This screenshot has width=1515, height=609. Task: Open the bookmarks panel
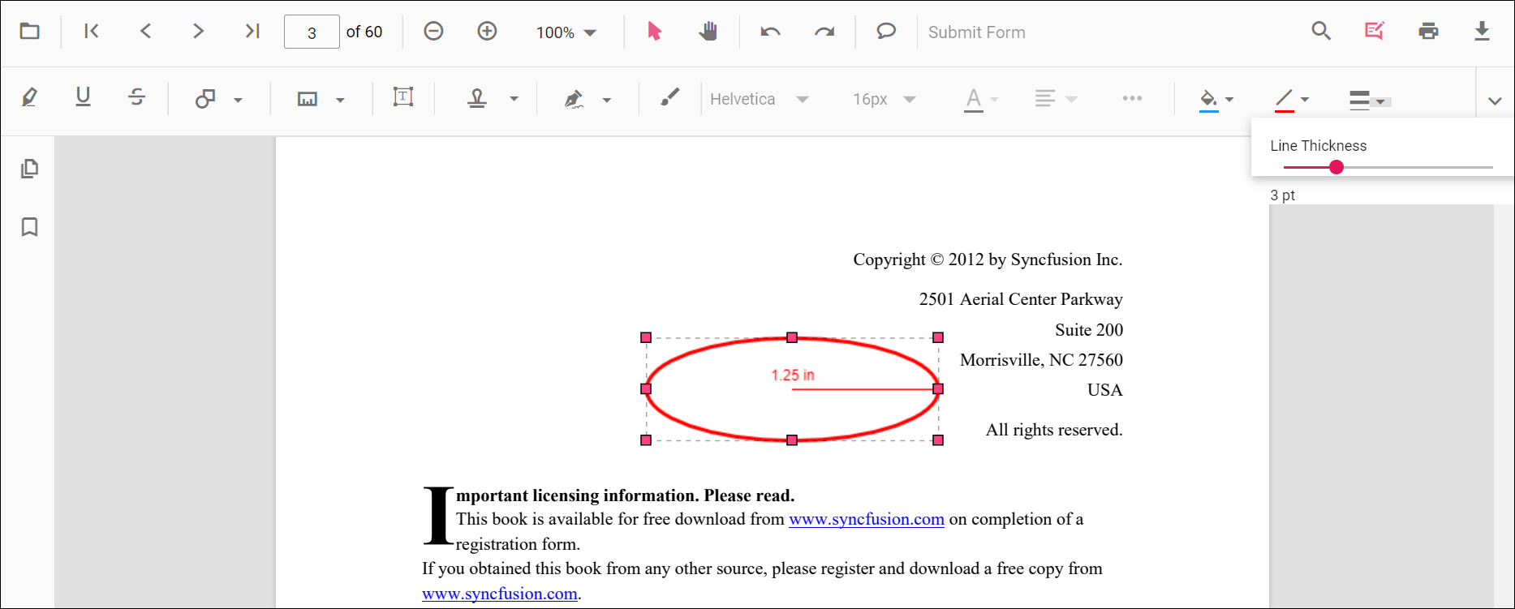30,227
